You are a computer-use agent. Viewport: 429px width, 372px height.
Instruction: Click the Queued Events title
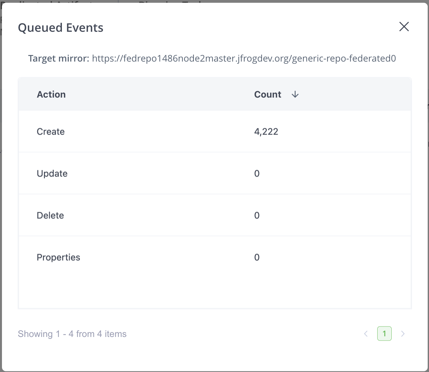click(x=61, y=28)
